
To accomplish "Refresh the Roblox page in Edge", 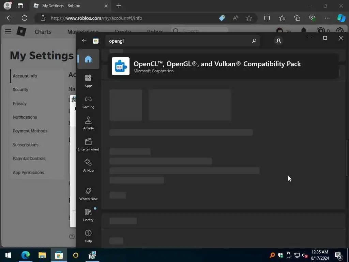I will click(25, 18).
